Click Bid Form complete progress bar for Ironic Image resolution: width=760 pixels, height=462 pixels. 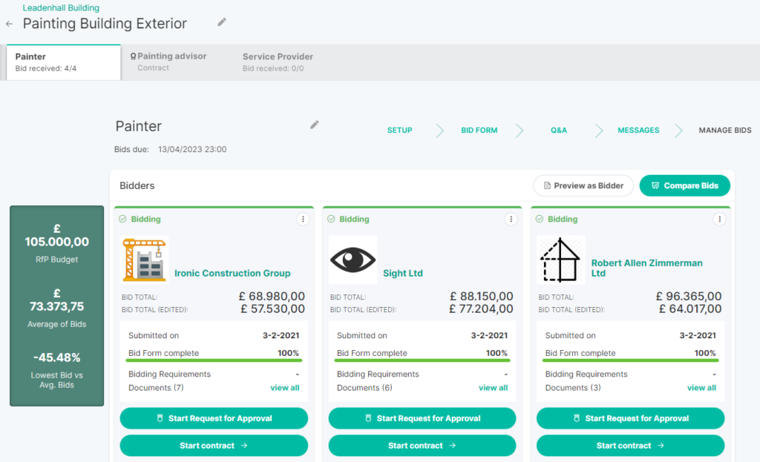click(x=214, y=360)
